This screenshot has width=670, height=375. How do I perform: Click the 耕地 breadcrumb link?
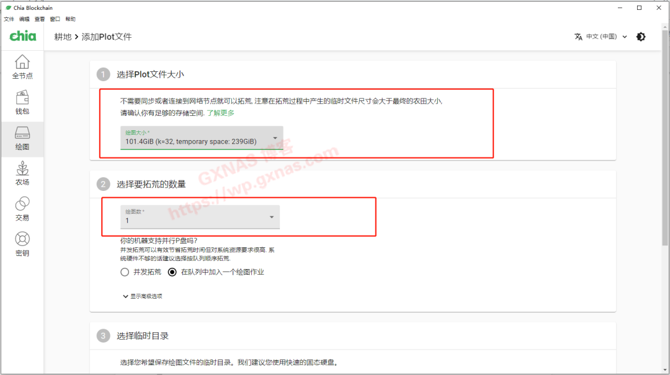[62, 37]
